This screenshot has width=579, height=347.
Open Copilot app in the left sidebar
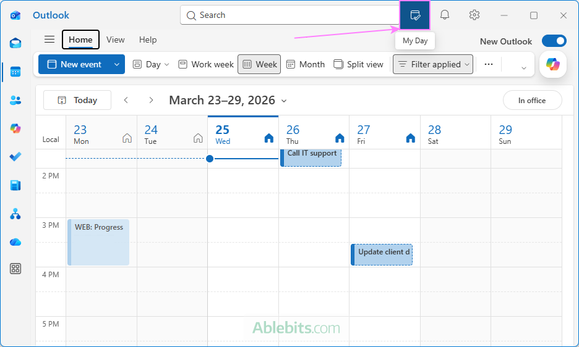(15, 128)
